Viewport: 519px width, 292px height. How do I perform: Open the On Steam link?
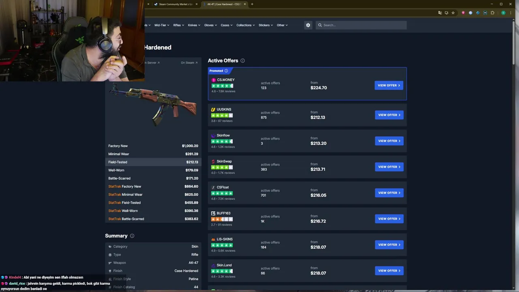(x=189, y=63)
